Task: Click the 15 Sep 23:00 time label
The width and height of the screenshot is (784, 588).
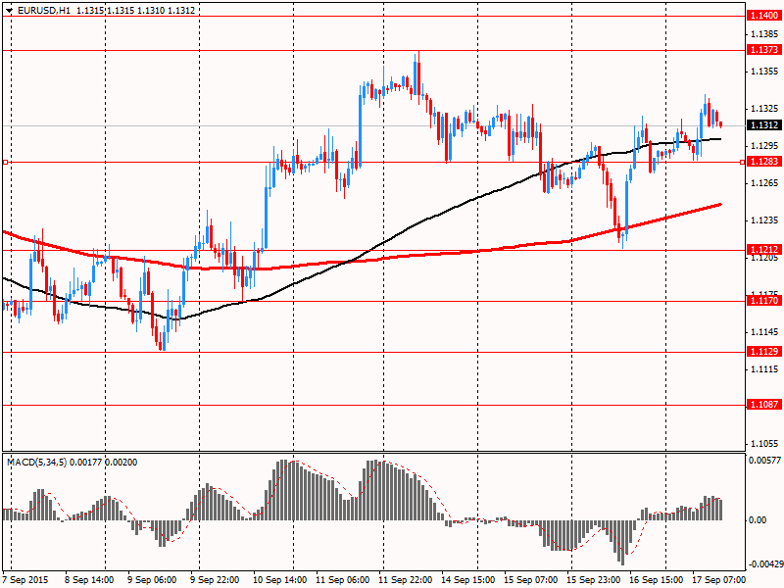Action: (x=593, y=580)
